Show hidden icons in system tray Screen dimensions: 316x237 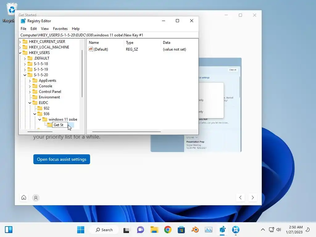263,230
